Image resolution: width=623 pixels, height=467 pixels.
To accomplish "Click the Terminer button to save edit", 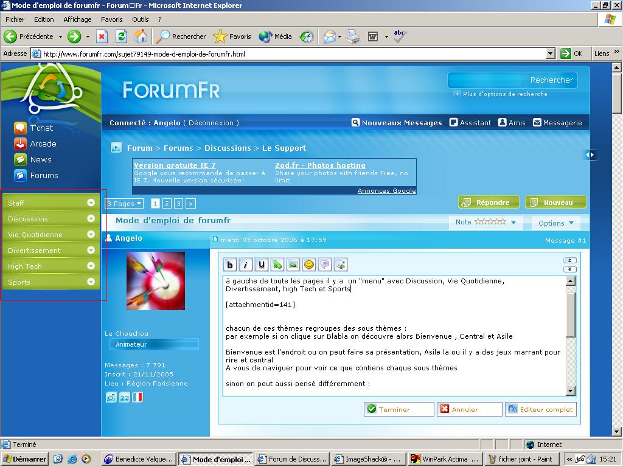I will [x=399, y=409].
